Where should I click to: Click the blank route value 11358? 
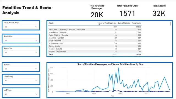click(138, 27)
